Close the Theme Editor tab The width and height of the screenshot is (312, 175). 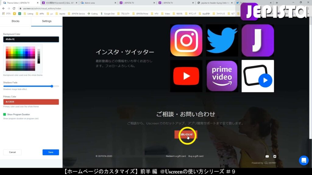click(37, 3)
